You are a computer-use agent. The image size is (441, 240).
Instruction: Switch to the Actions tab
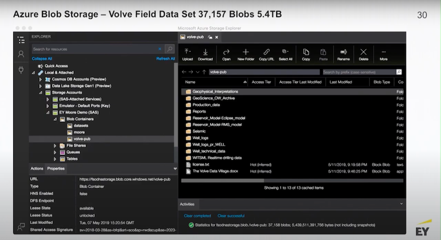click(x=37, y=168)
